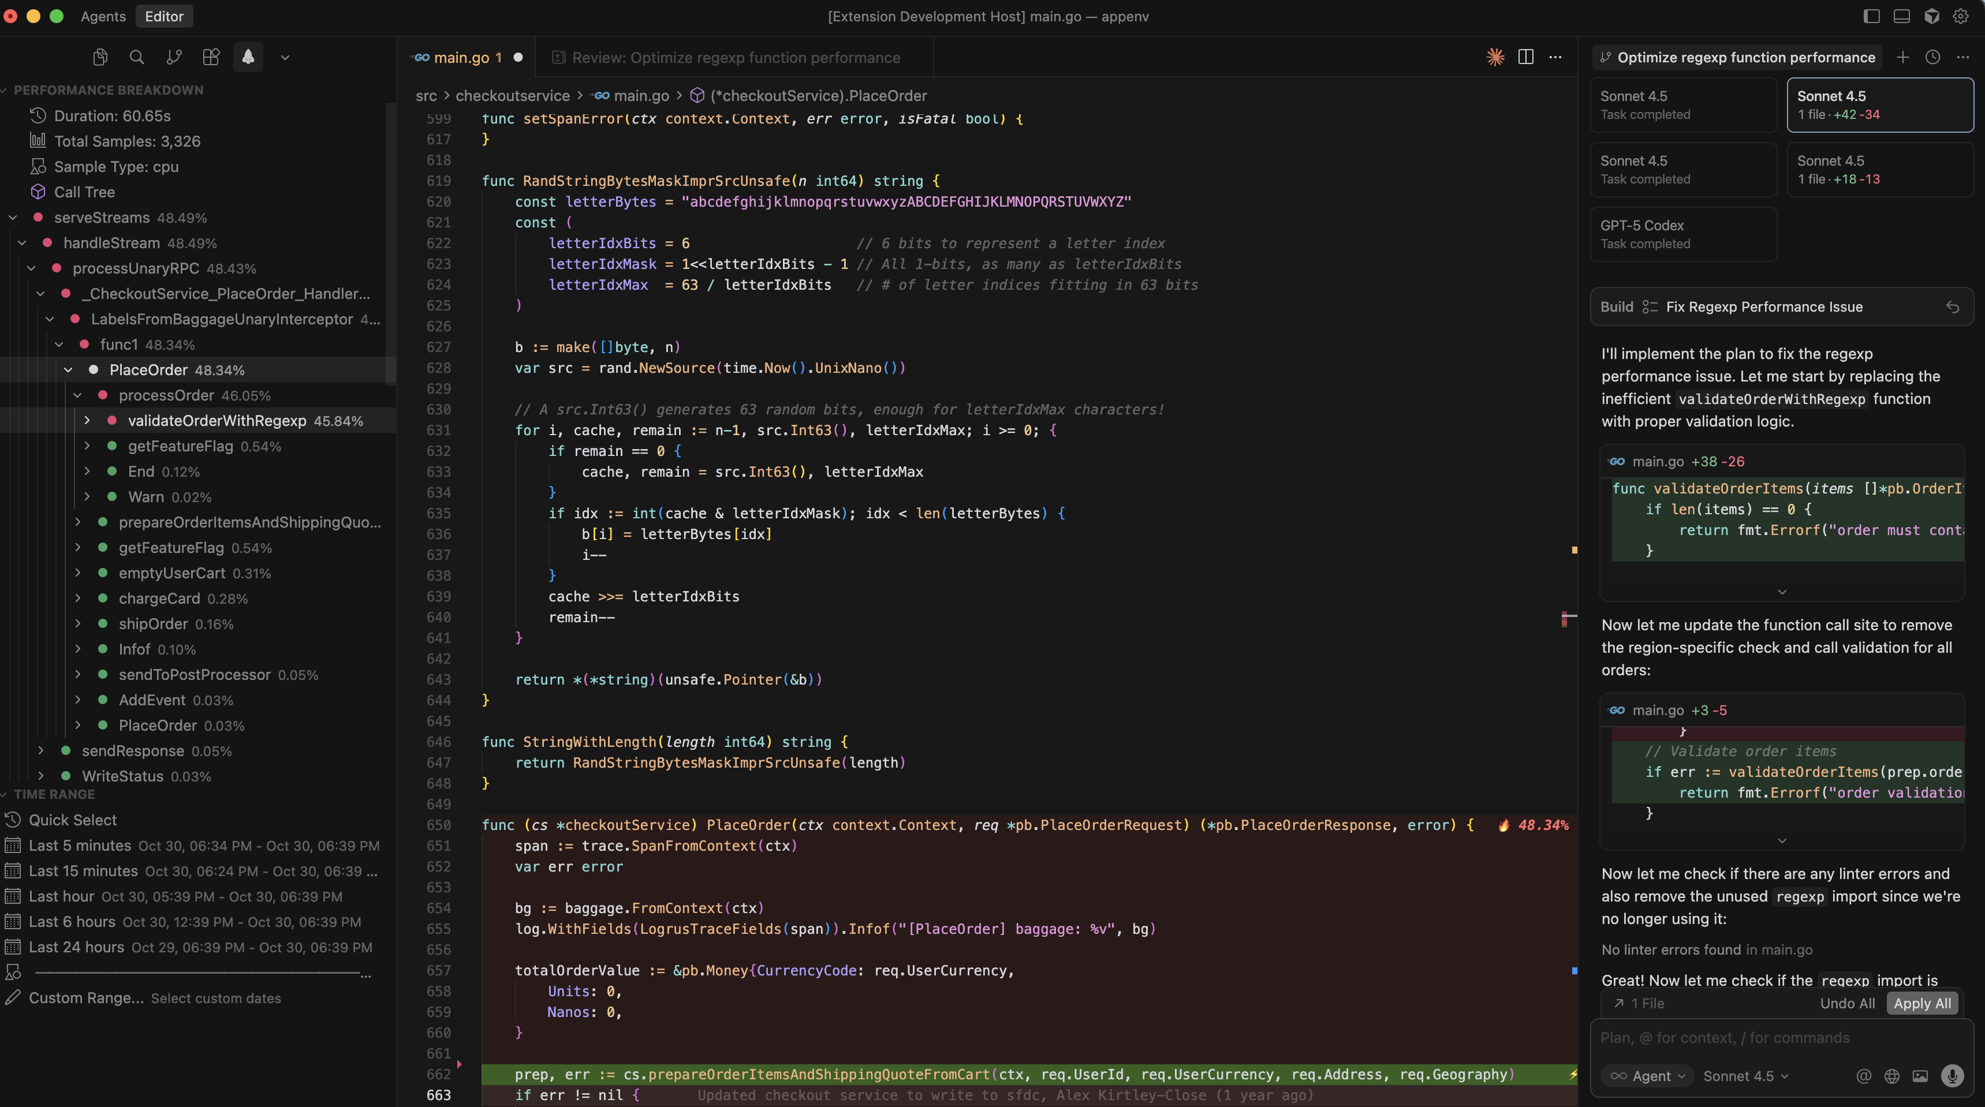
Task: Collapse the TIME RANGE section
Action: click(6, 794)
